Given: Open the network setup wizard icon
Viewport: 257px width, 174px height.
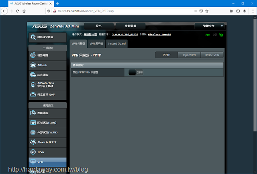Looking at the screenshot, I should (x=33, y=37).
